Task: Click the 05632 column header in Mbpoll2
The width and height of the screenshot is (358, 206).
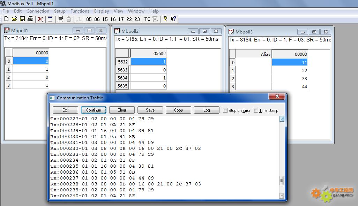Action: [148, 53]
